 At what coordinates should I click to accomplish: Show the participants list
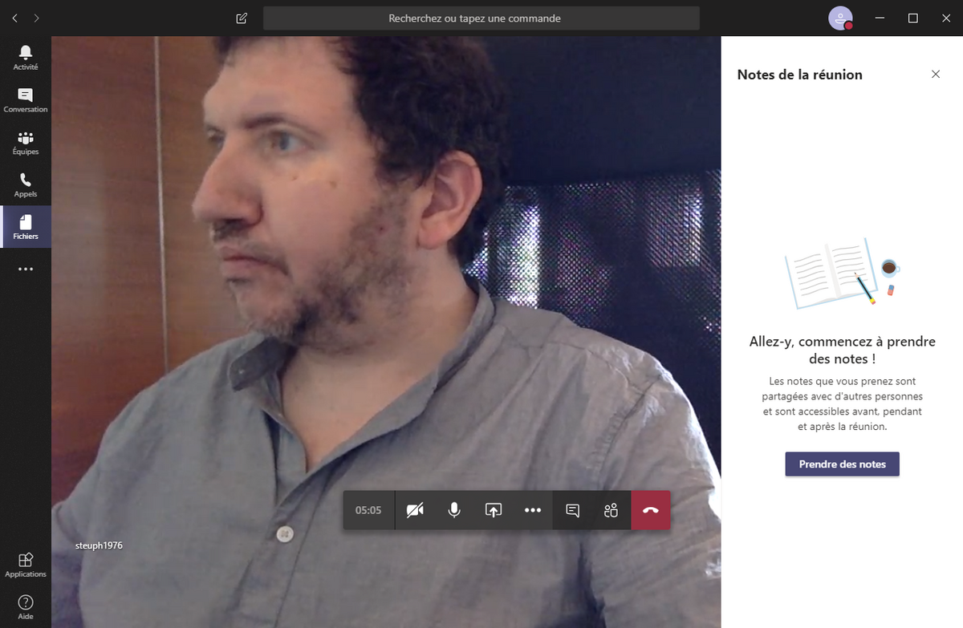tap(612, 510)
